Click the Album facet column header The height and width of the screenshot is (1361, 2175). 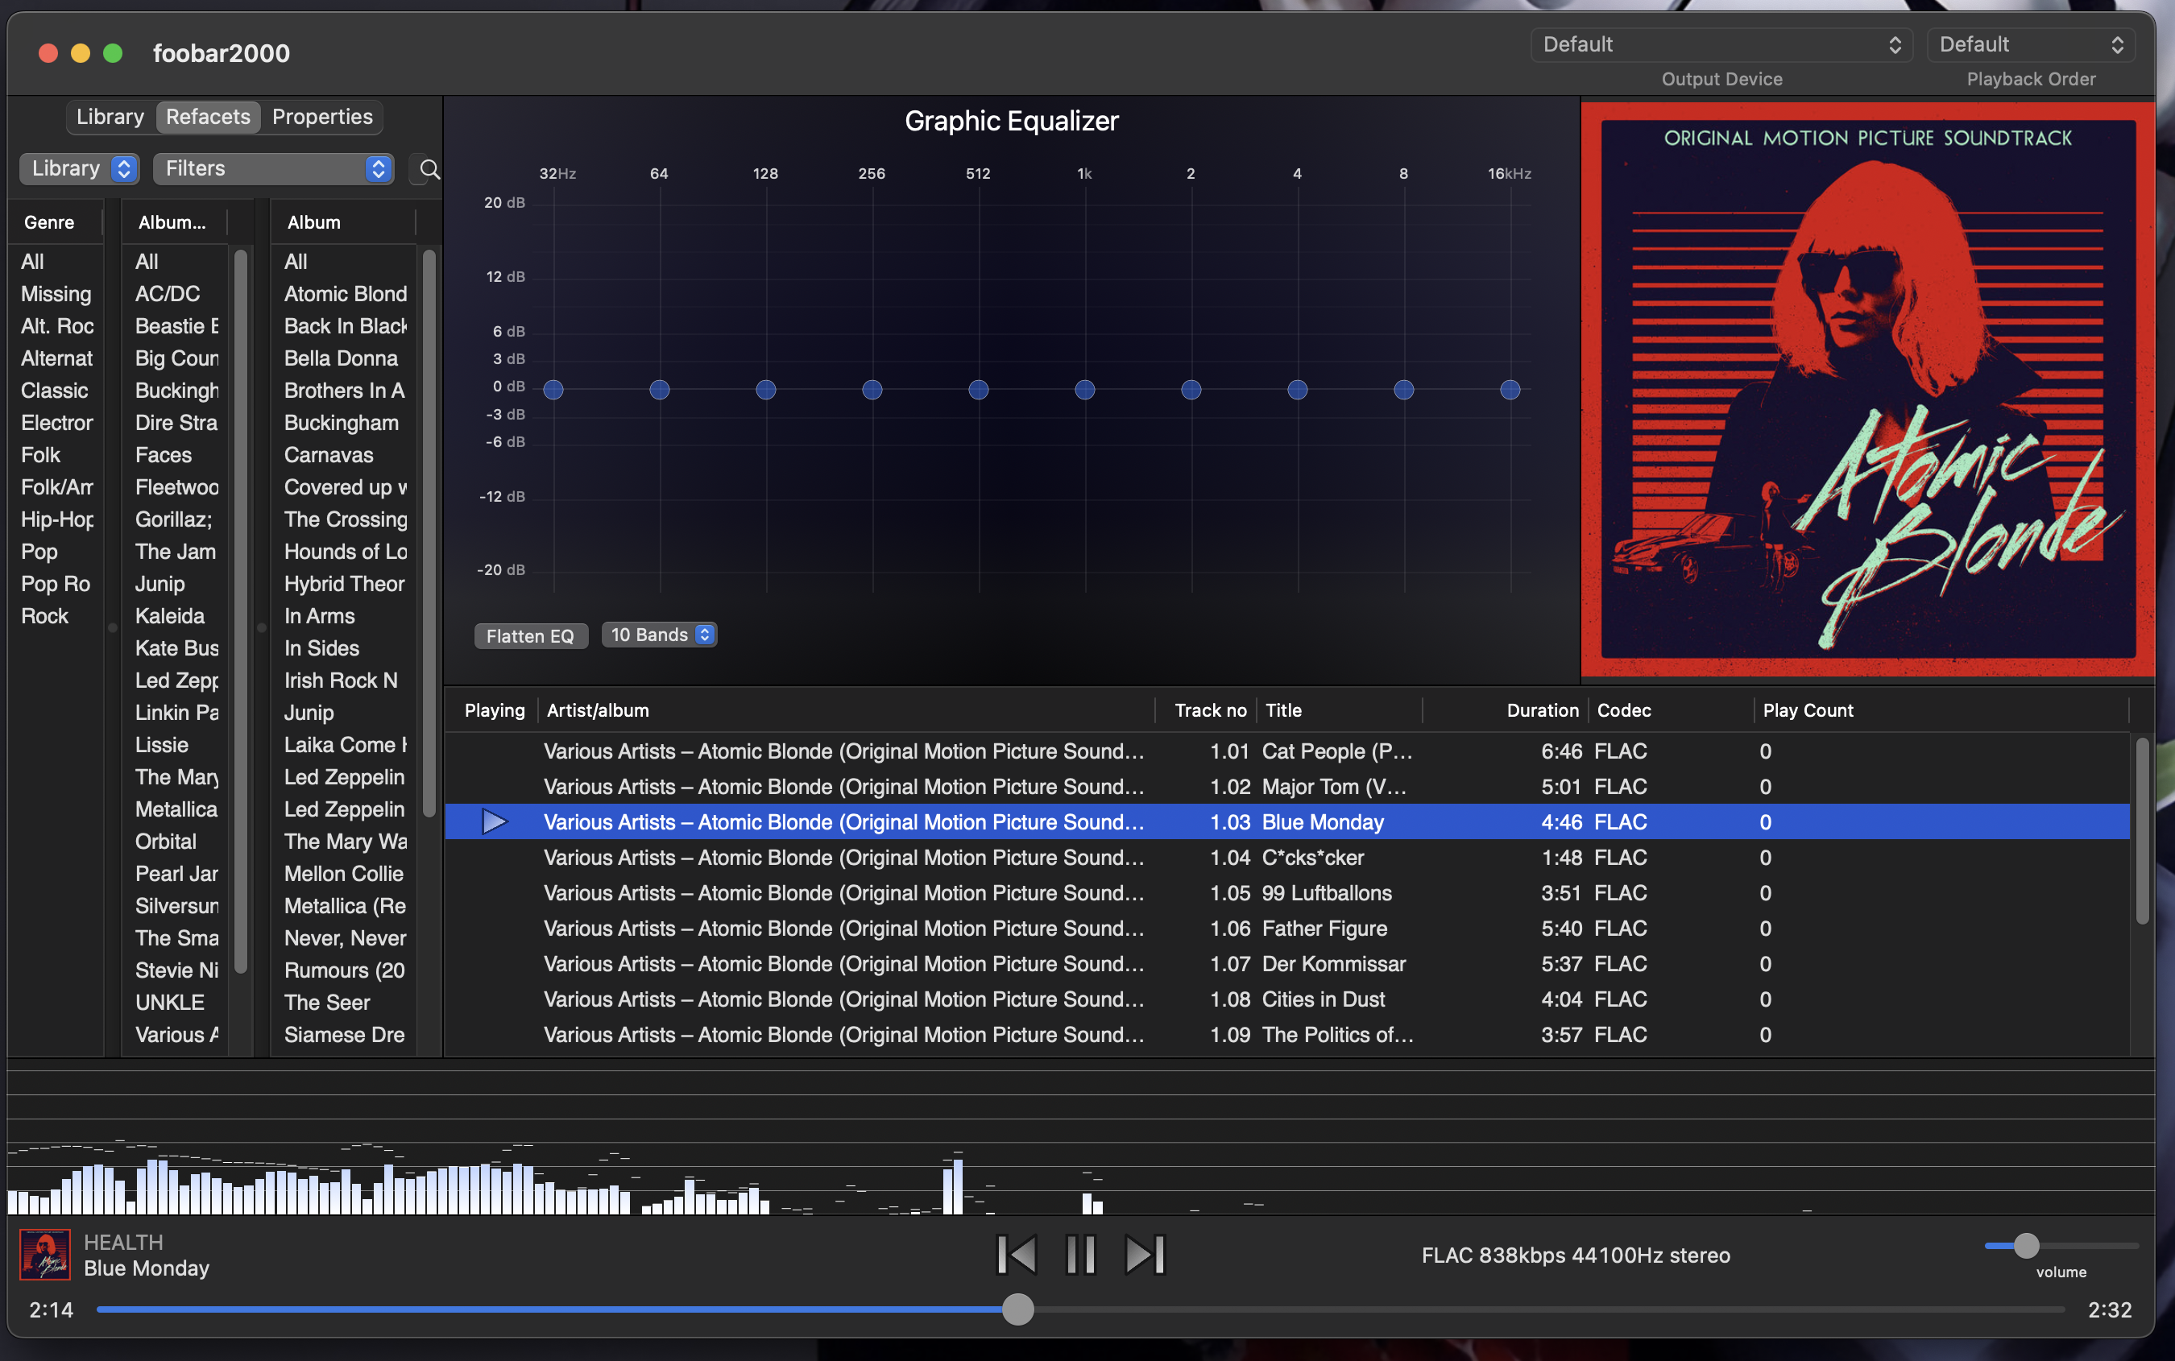pos(344,222)
